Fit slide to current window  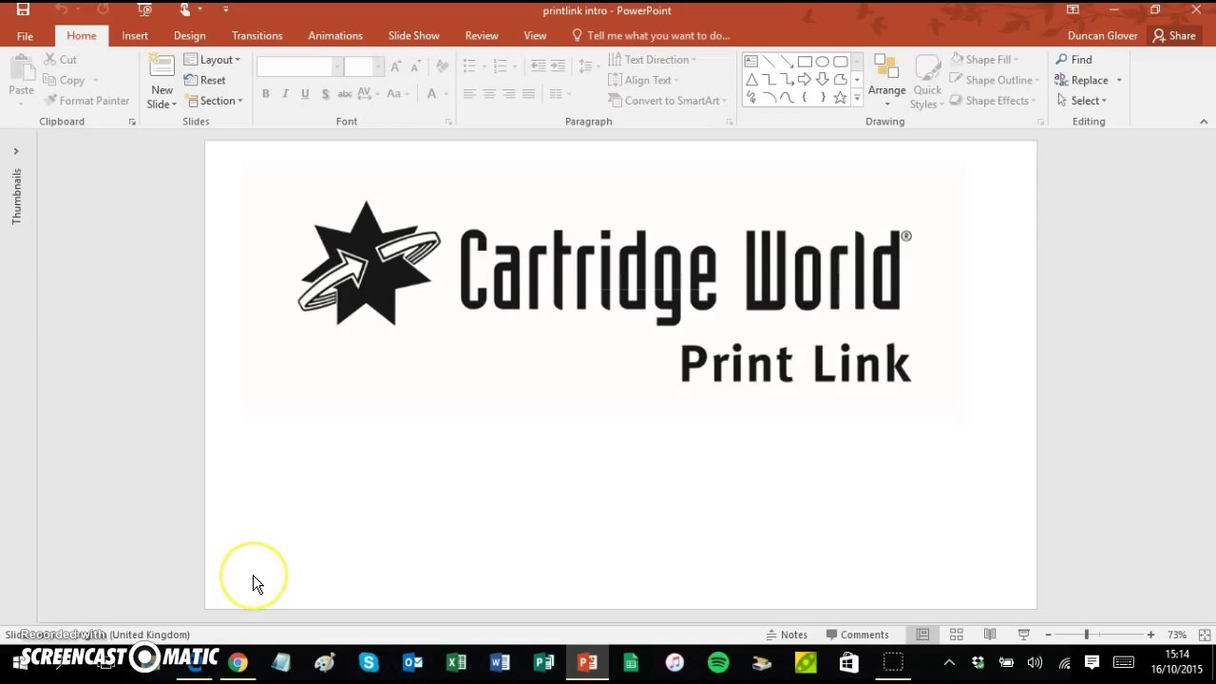pyautogui.click(x=1205, y=635)
